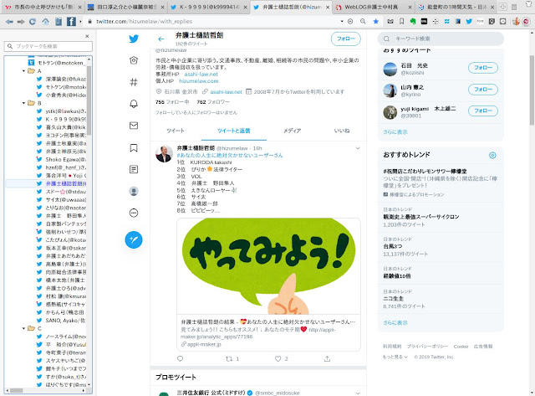535x396 pixels.
Task: Click the home icon above explore
Action: 134,60
